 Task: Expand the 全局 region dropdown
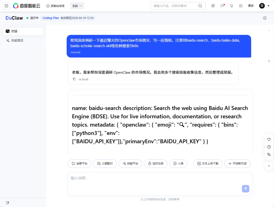77,6
